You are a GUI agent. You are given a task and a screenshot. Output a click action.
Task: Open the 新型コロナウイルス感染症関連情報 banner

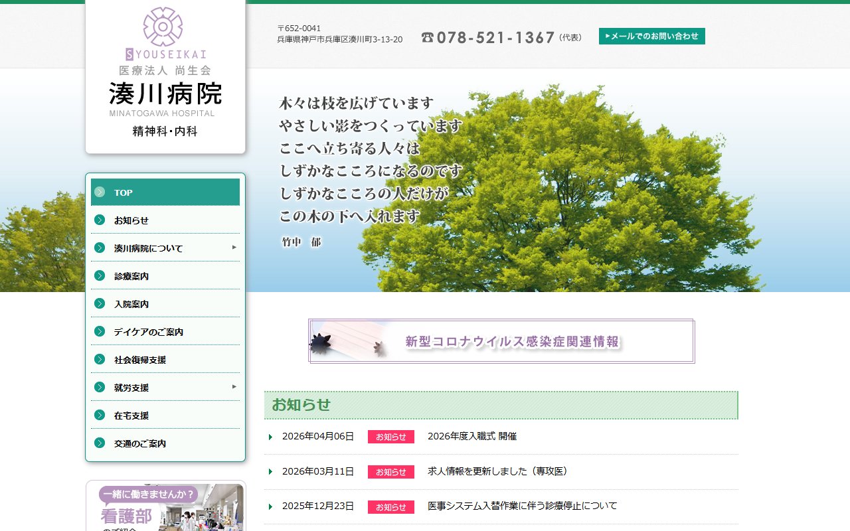point(501,341)
